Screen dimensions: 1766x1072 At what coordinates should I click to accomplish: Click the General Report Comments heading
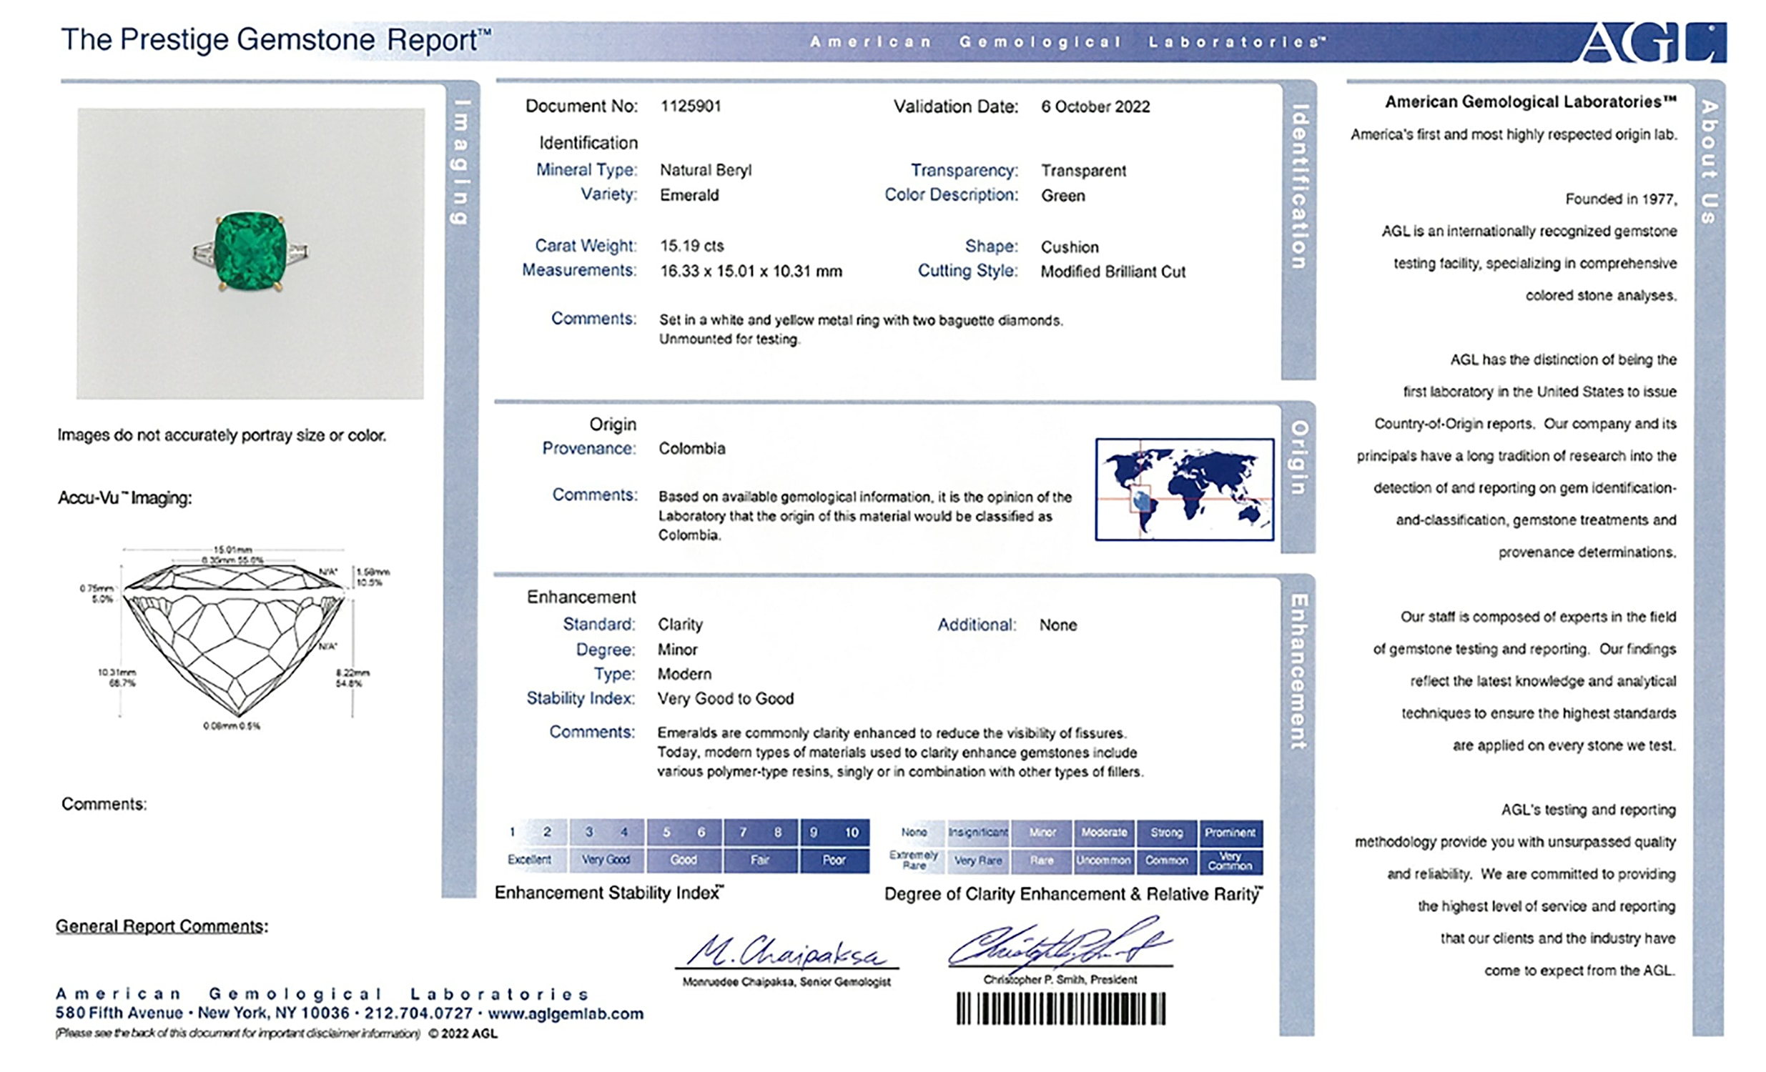[162, 926]
